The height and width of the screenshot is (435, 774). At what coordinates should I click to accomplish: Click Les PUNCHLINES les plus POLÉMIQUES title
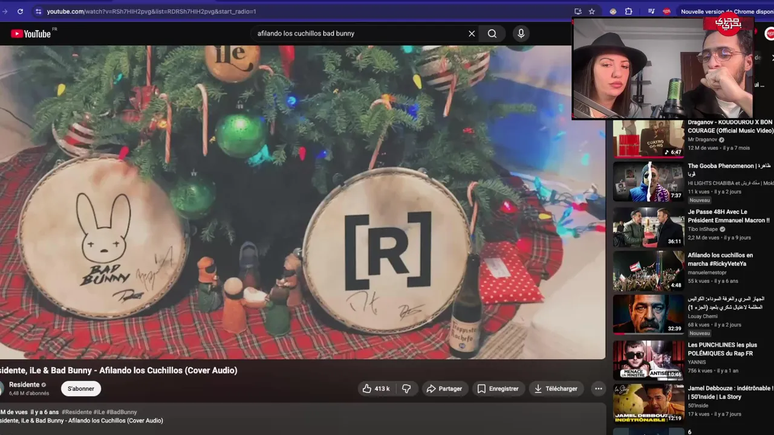pos(722,349)
